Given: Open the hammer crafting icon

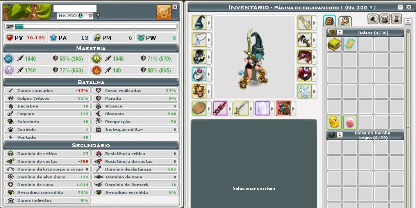Looking at the screenshot, I should [x=373, y=19].
